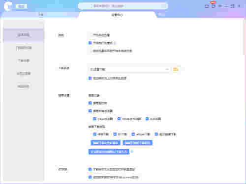Image resolution: width=246 pixels, height=184 pixels.
Task: Toggle the 360 browser checkbox
Action: (x=119, y=119)
